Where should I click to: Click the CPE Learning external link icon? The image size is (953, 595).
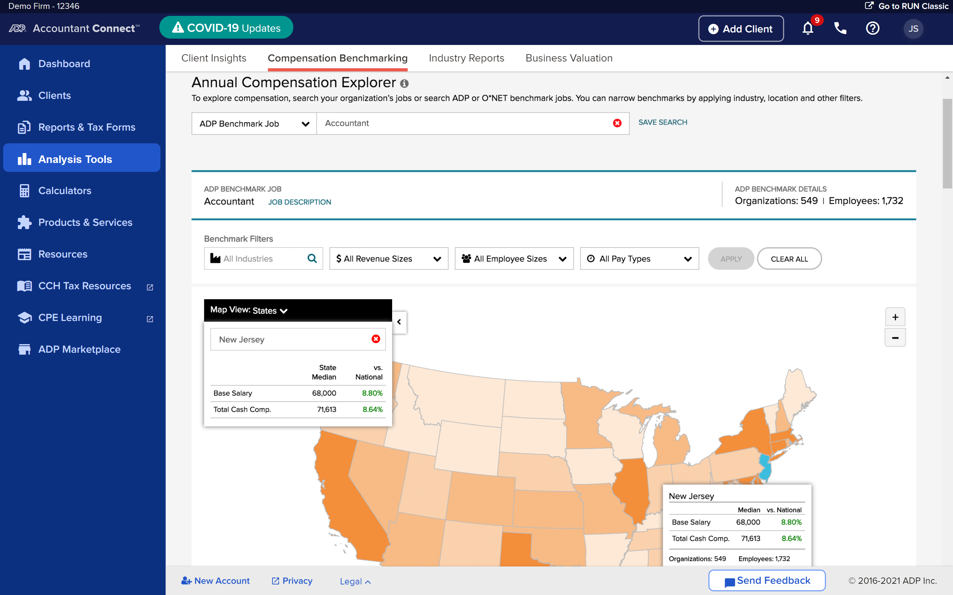point(150,319)
